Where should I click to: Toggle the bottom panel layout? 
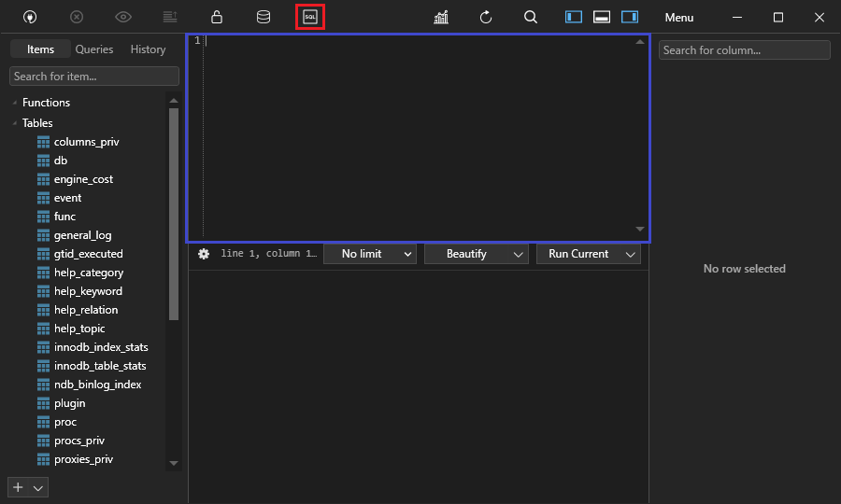point(602,17)
